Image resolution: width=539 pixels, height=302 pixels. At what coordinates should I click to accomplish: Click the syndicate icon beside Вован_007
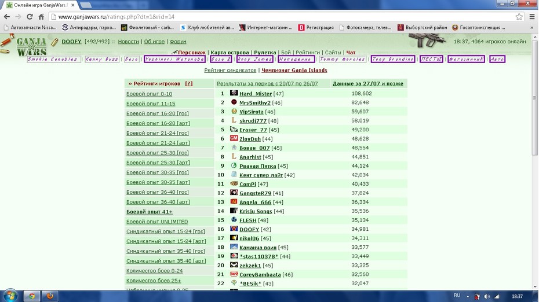click(x=234, y=147)
